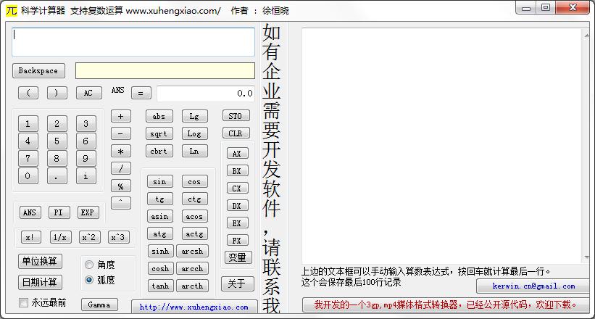Select the 角度 degrees radio button

(x=90, y=265)
